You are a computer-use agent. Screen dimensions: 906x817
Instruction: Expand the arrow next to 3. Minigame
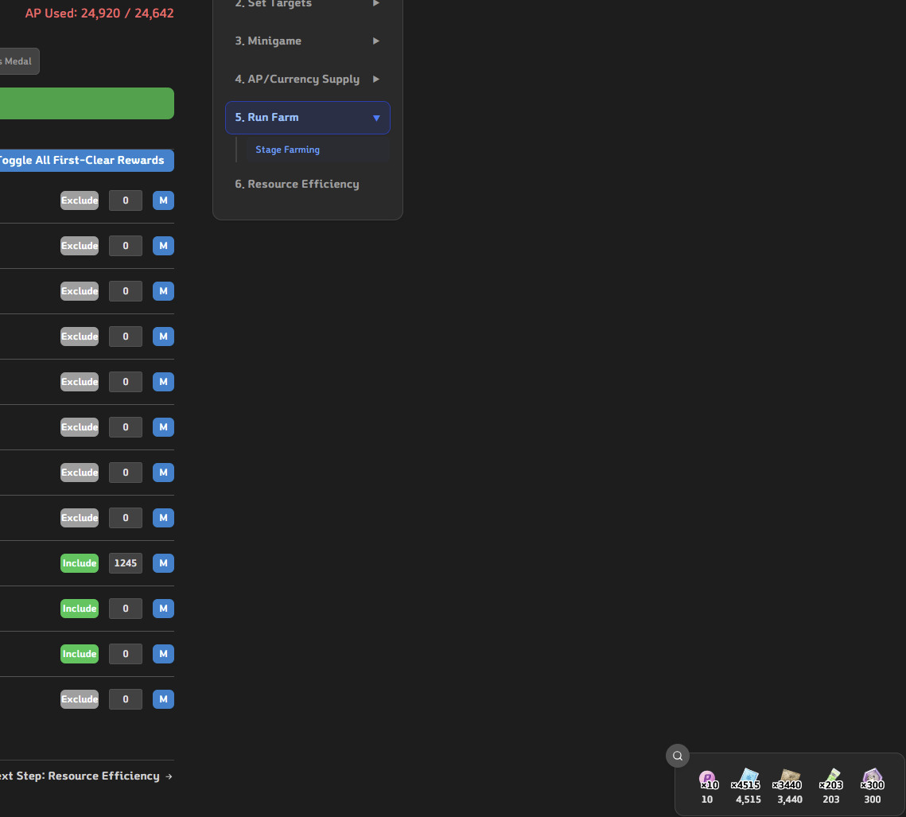[x=376, y=41]
